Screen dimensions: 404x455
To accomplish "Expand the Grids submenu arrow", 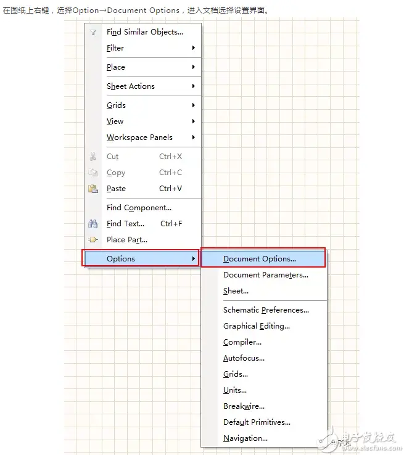I will click(194, 105).
